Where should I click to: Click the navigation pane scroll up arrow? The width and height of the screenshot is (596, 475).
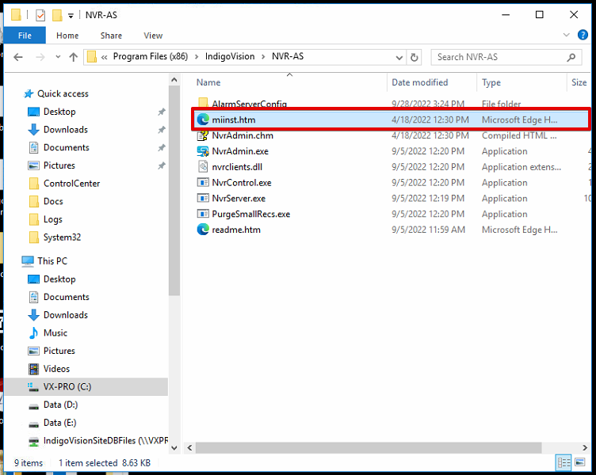tap(174, 80)
